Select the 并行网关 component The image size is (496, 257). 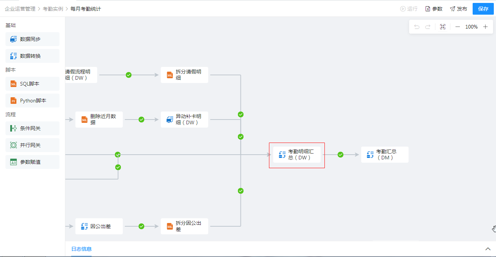point(32,145)
